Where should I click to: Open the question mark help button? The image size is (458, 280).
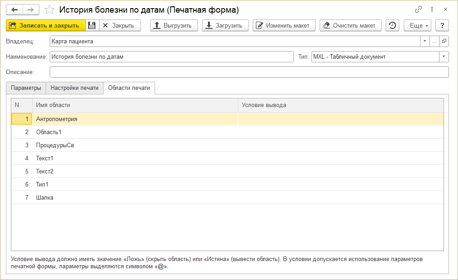pyautogui.click(x=442, y=26)
